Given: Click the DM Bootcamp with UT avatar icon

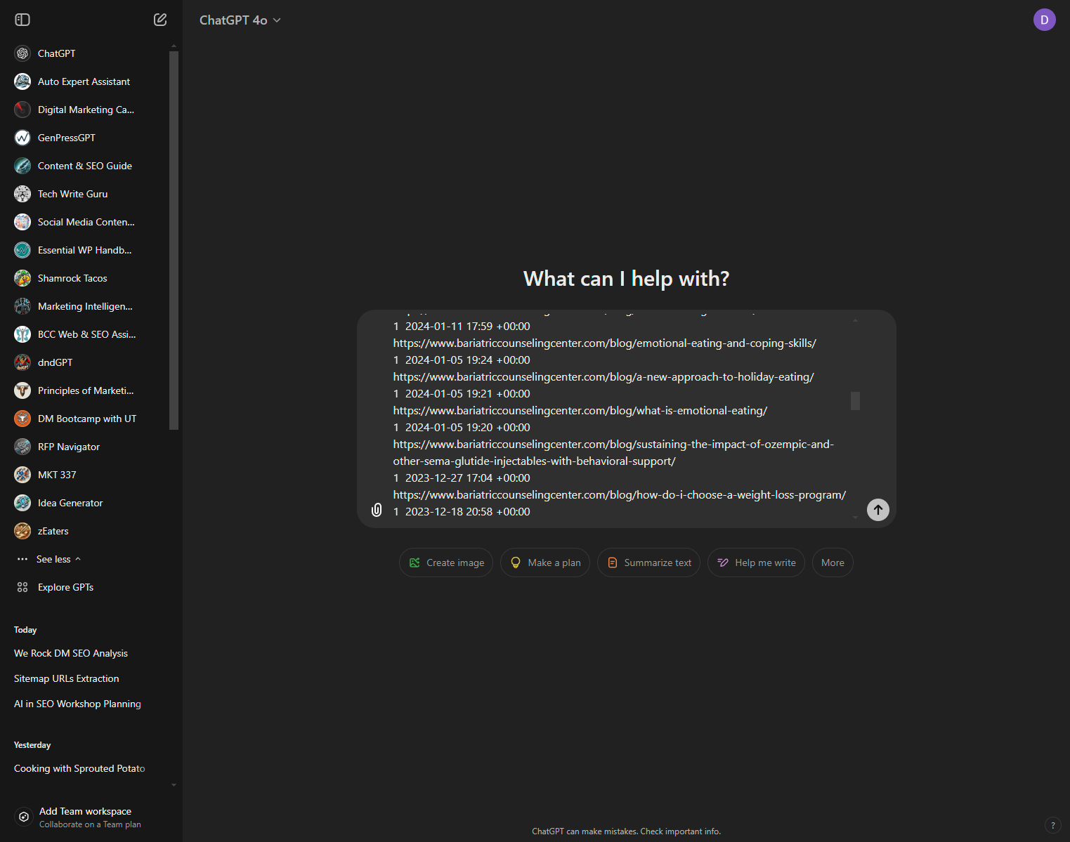Looking at the screenshot, I should tap(22, 419).
